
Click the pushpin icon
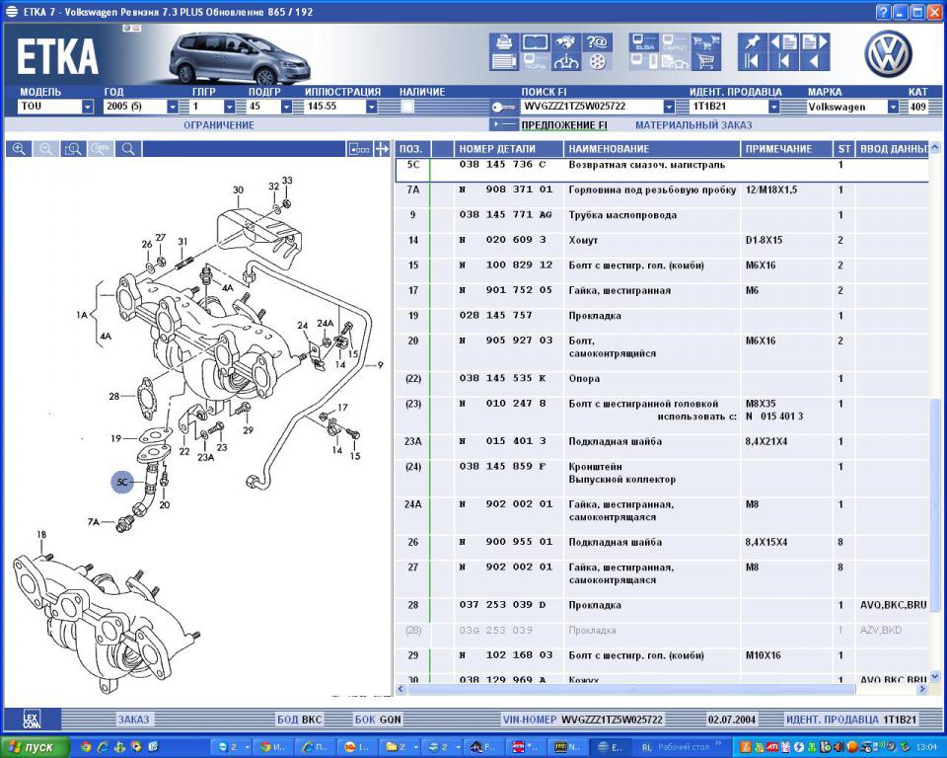tap(752, 41)
